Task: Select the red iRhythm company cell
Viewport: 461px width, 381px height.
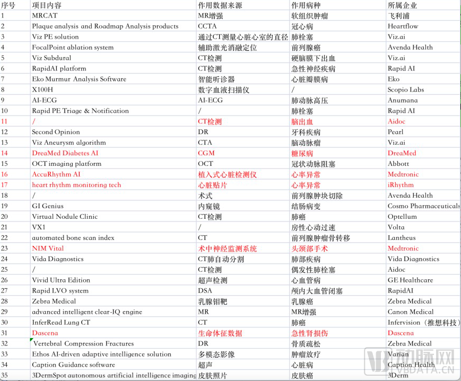Action: (401, 185)
